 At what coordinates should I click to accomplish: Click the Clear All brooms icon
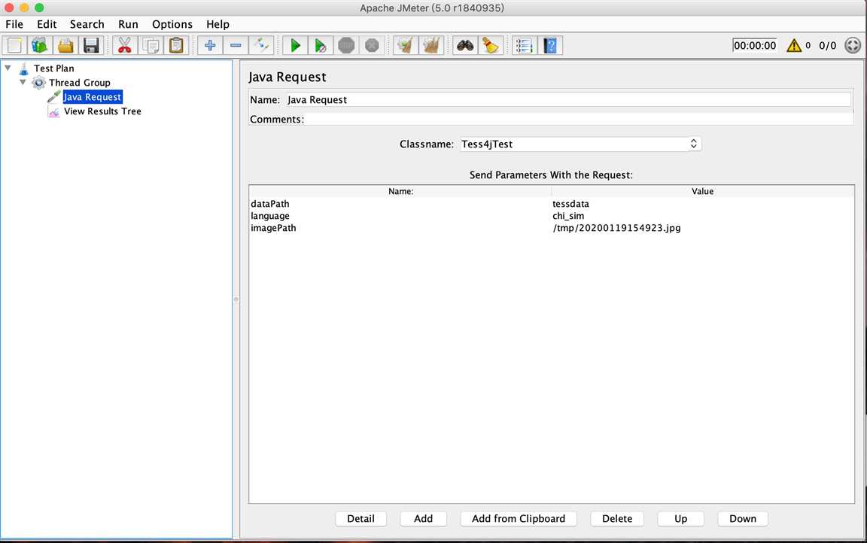pyautogui.click(x=431, y=45)
